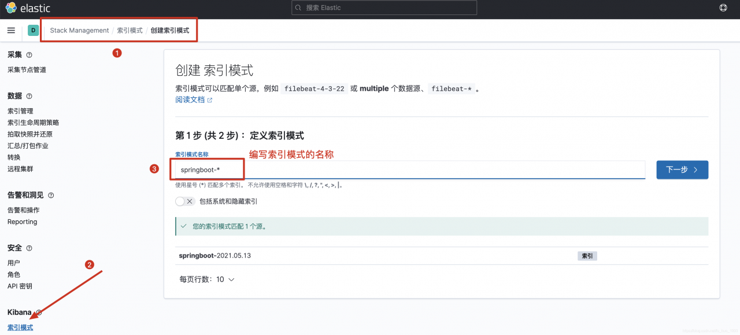Open the 阅读文档 link

point(194,100)
